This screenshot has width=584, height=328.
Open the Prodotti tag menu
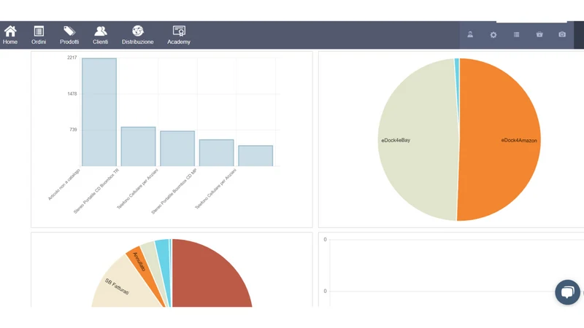click(69, 35)
